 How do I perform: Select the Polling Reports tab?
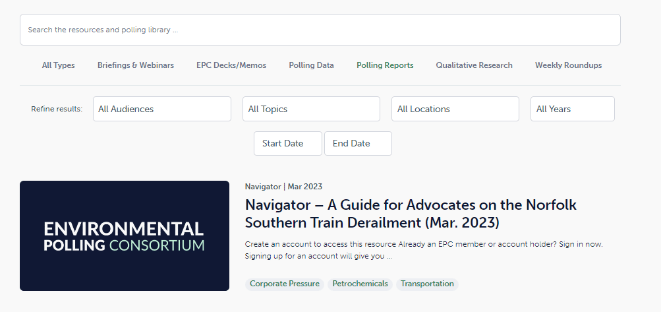tap(385, 65)
